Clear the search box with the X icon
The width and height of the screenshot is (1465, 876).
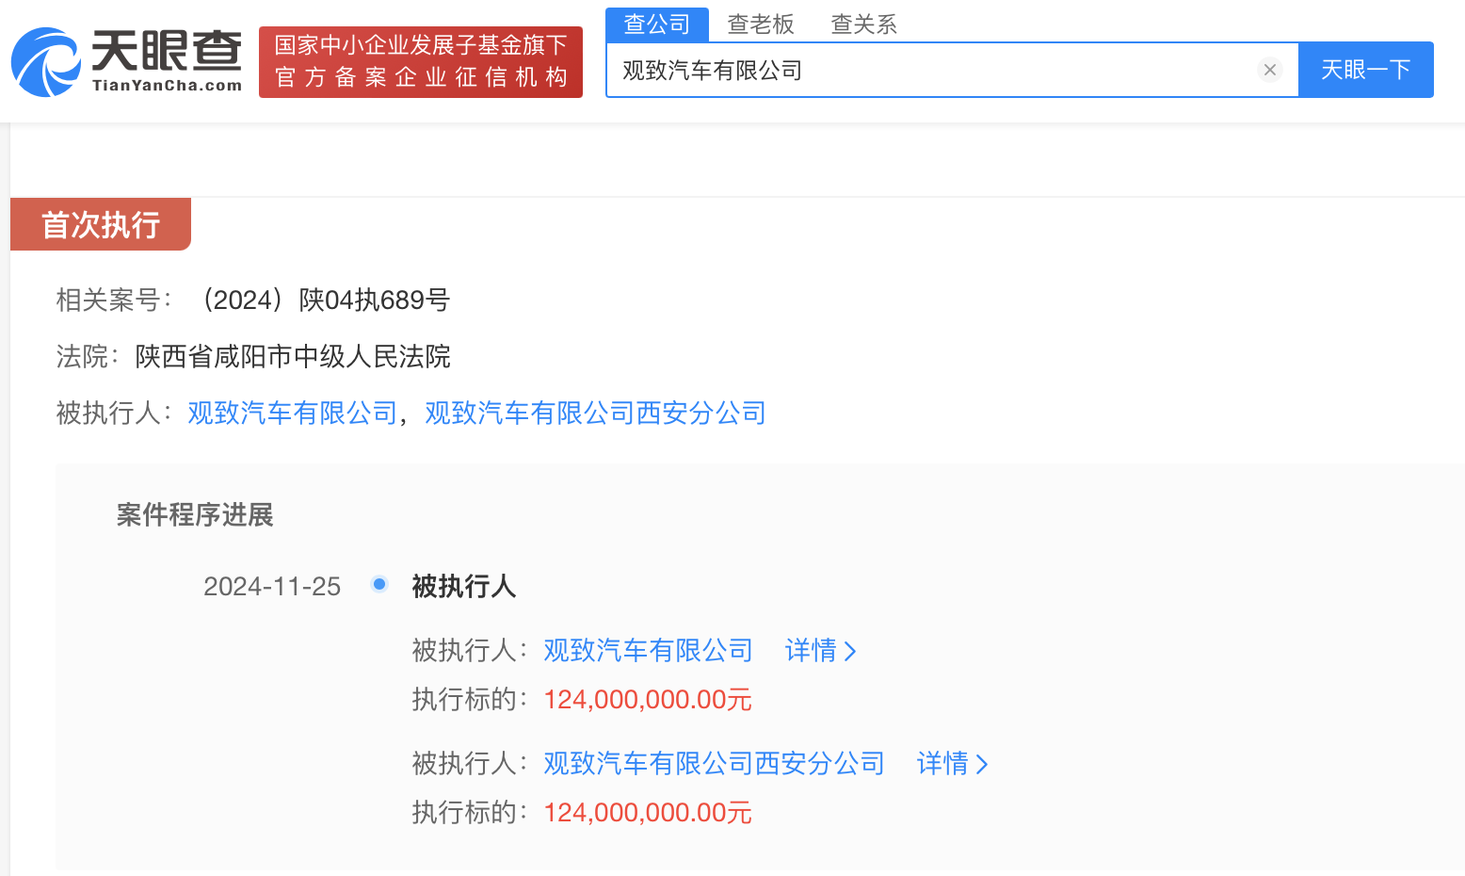click(x=1269, y=70)
